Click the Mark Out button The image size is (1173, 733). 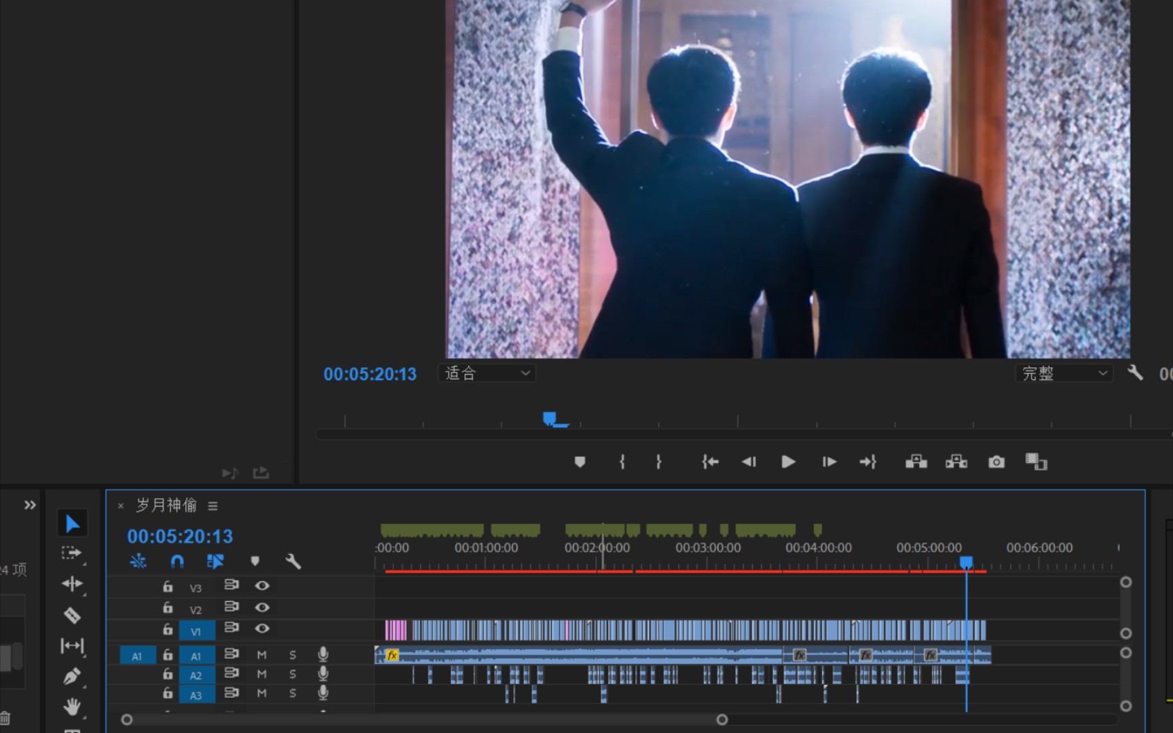pos(658,462)
